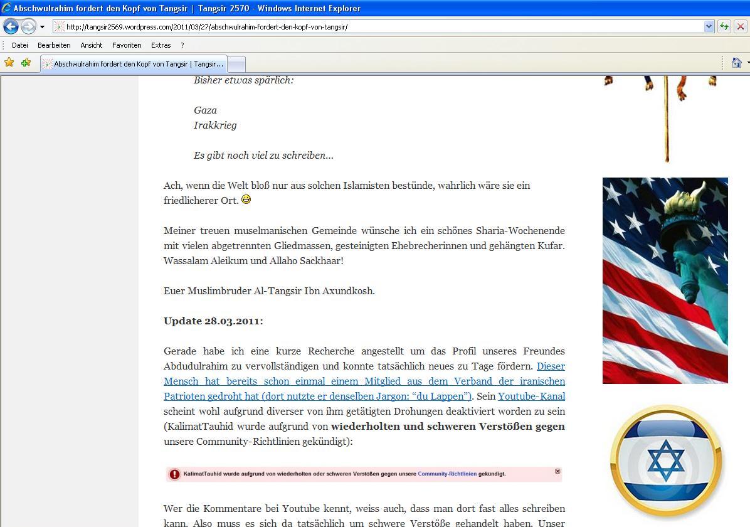Click the Refresh page icon

click(724, 26)
